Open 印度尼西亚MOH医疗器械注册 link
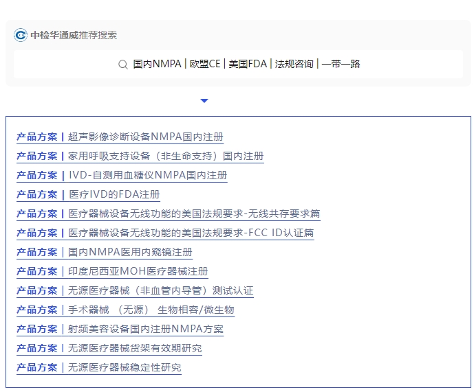 [138, 271]
